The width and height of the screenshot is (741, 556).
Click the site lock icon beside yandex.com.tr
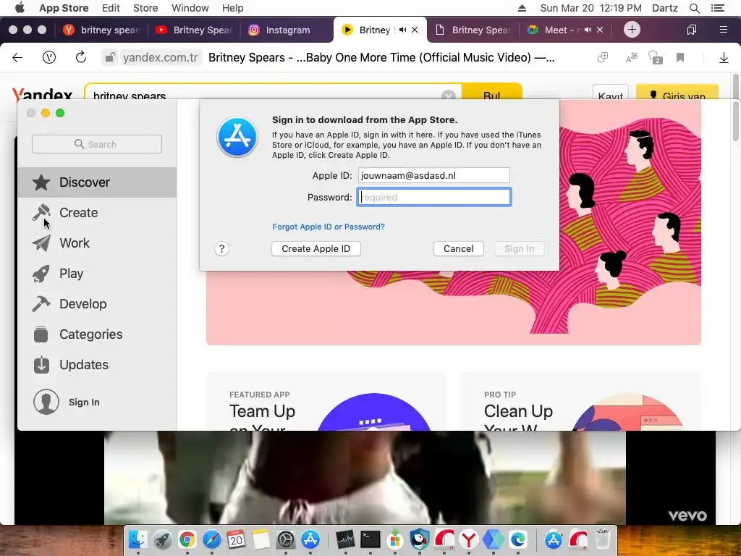[110, 58]
